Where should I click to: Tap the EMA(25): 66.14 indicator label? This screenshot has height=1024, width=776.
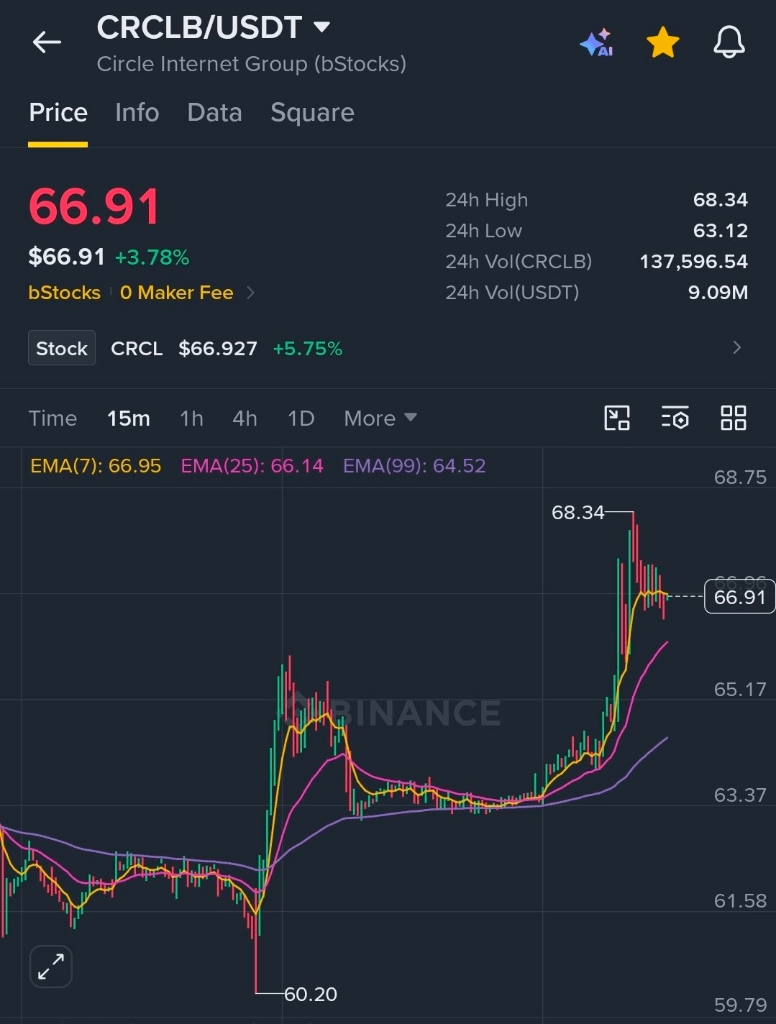pyautogui.click(x=252, y=466)
